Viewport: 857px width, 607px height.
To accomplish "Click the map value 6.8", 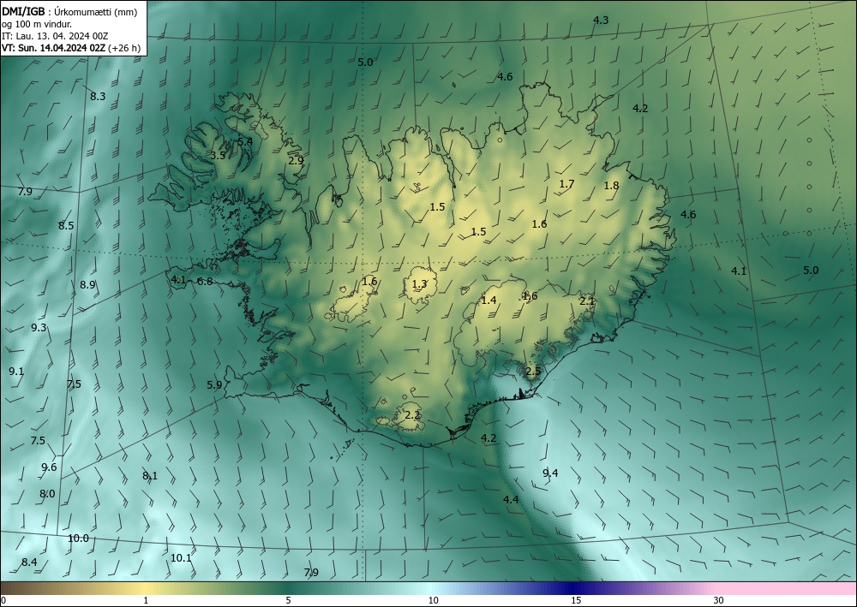I will tap(205, 282).
